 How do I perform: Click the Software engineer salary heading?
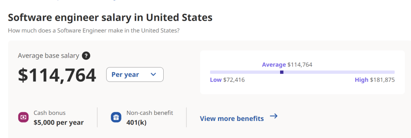pyautogui.click(x=110, y=18)
